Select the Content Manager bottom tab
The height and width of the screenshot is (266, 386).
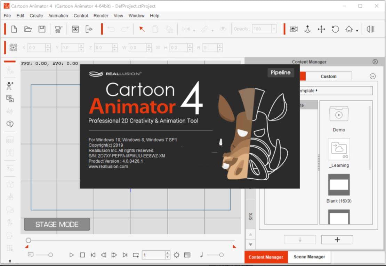click(266, 257)
